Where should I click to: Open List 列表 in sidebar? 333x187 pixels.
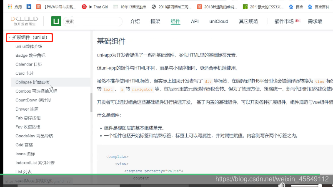(23, 172)
